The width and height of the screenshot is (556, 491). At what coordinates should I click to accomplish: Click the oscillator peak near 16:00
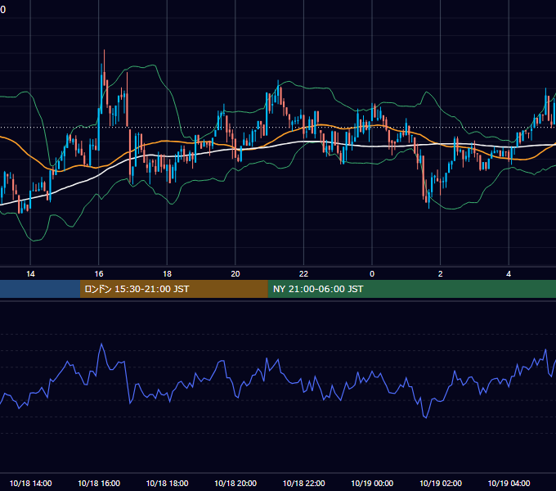point(101,344)
